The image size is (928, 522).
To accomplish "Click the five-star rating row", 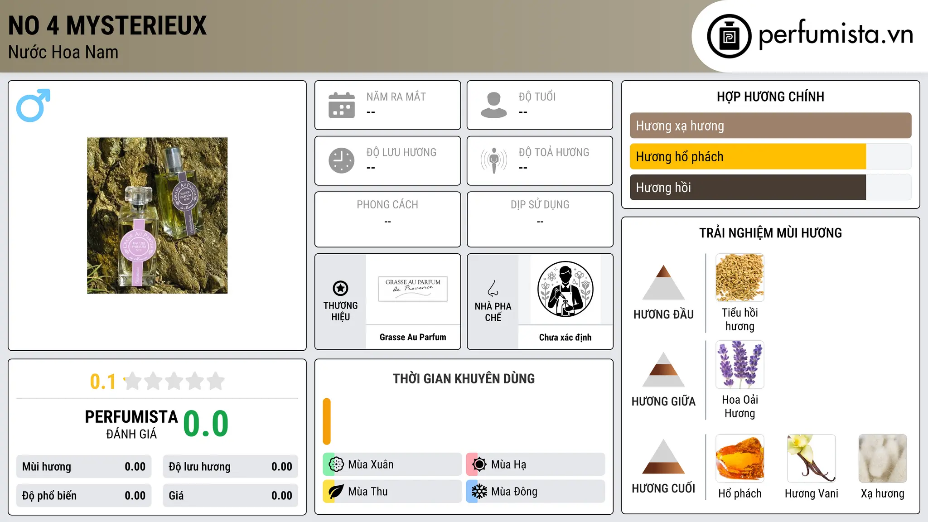I will click(x=174, y=381).
